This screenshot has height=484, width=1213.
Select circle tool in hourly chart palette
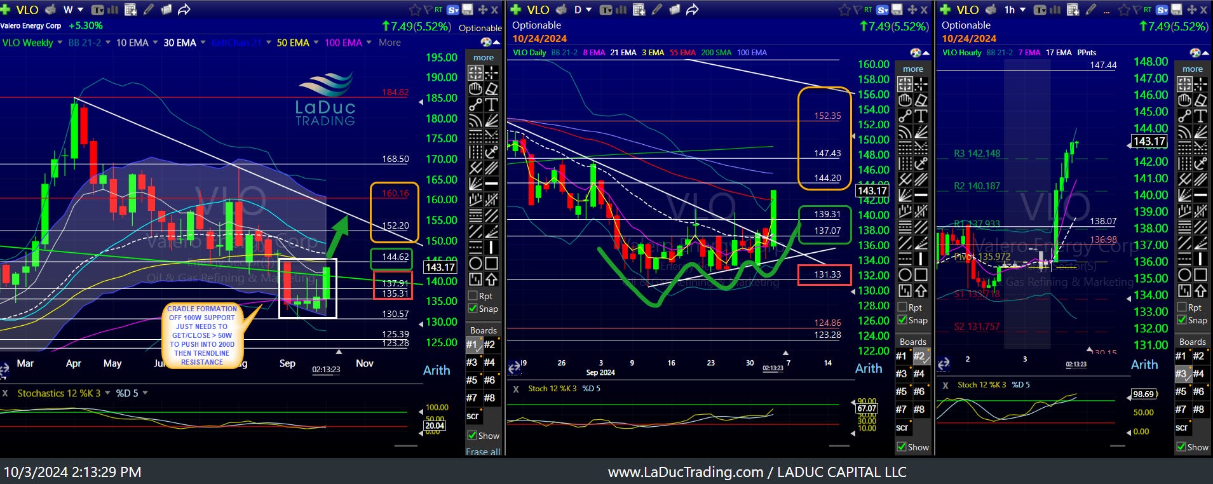point(1184,275)
